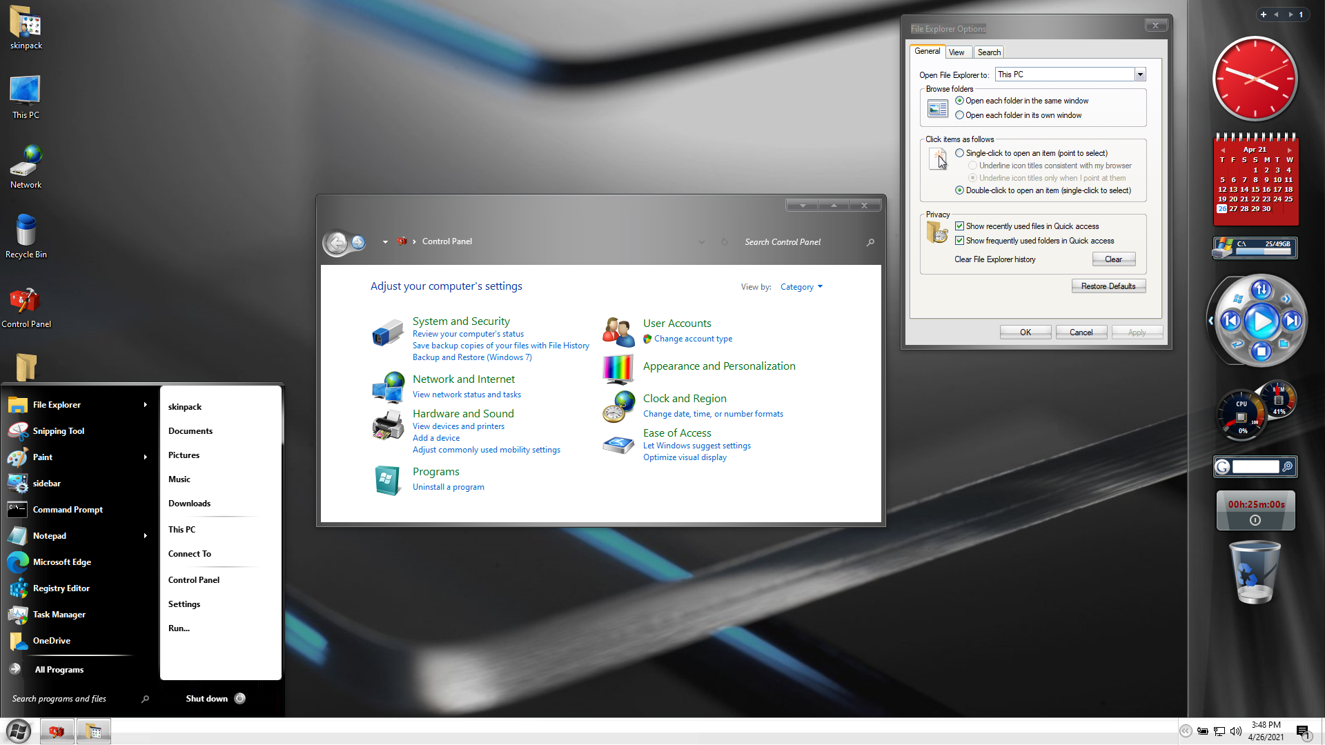Open Registry Editor from start menu
1325x745 pixels.
click(61, 588)
